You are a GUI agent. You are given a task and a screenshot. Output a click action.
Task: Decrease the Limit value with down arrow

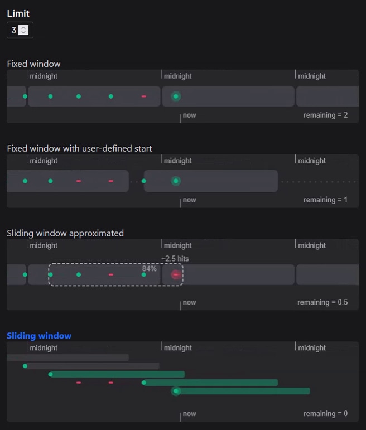(23, 33)
